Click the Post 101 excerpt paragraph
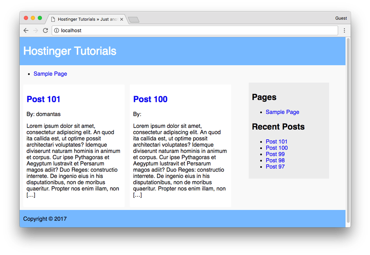The image size is (370, 255). (x=74, y=160)
